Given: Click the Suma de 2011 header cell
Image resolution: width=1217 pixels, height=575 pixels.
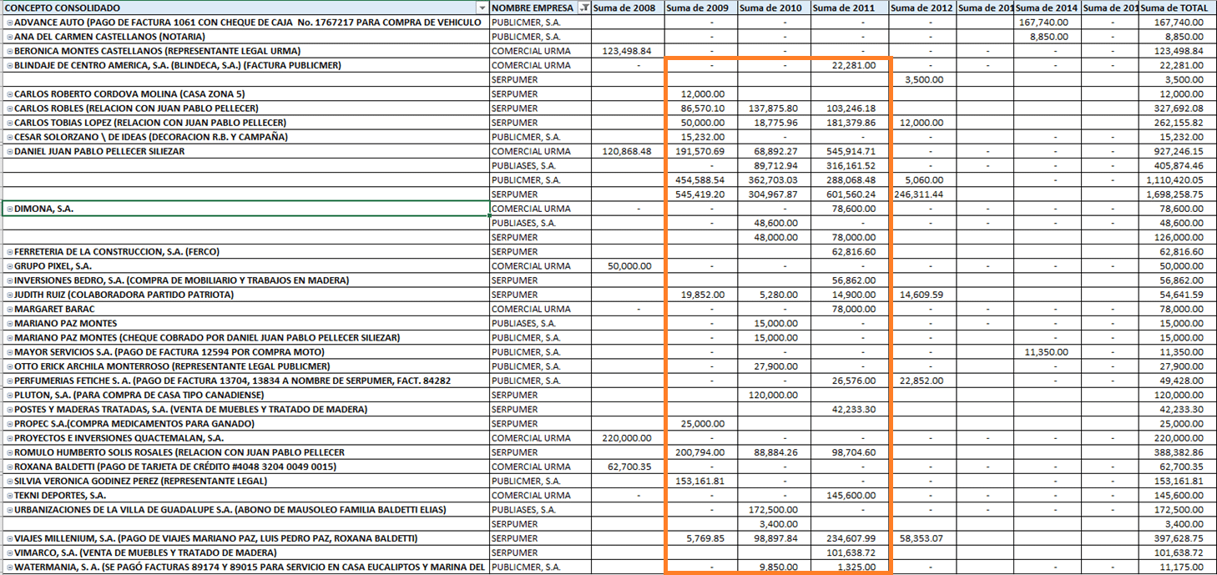Looking at the screenshot, I should pyautogui.click(x=846, y=8).
